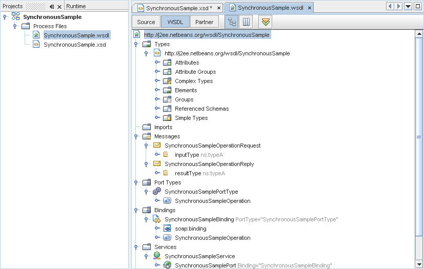The width and height of the screenshot is (424, 269).
Task: Click the Simple Types folder icon
Action: [x=167, y=118]
